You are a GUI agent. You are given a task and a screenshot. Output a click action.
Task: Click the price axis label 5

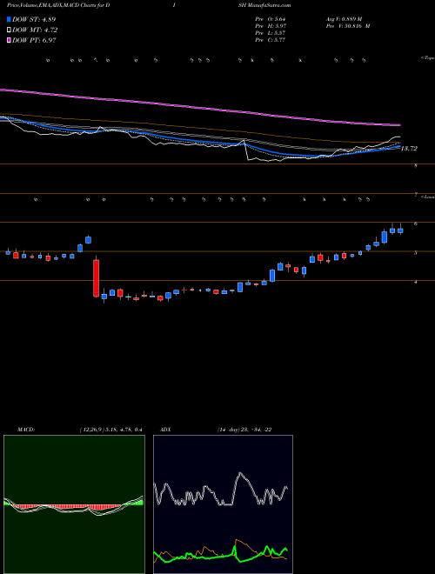416,253
